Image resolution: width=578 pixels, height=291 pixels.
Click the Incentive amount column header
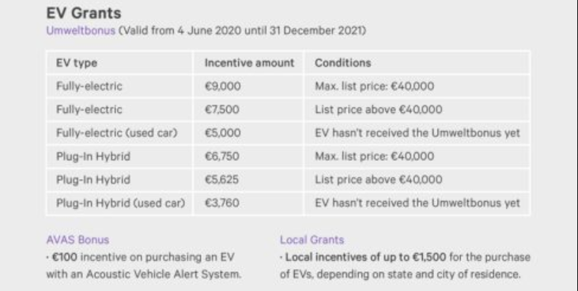coord(250,63)
